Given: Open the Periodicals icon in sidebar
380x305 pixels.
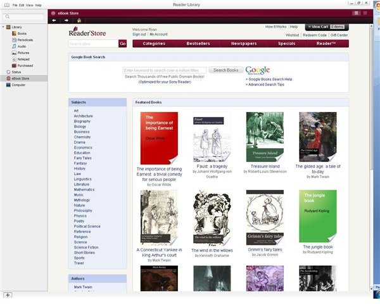Looking at the screenshot, I should (x=15, y=40).
